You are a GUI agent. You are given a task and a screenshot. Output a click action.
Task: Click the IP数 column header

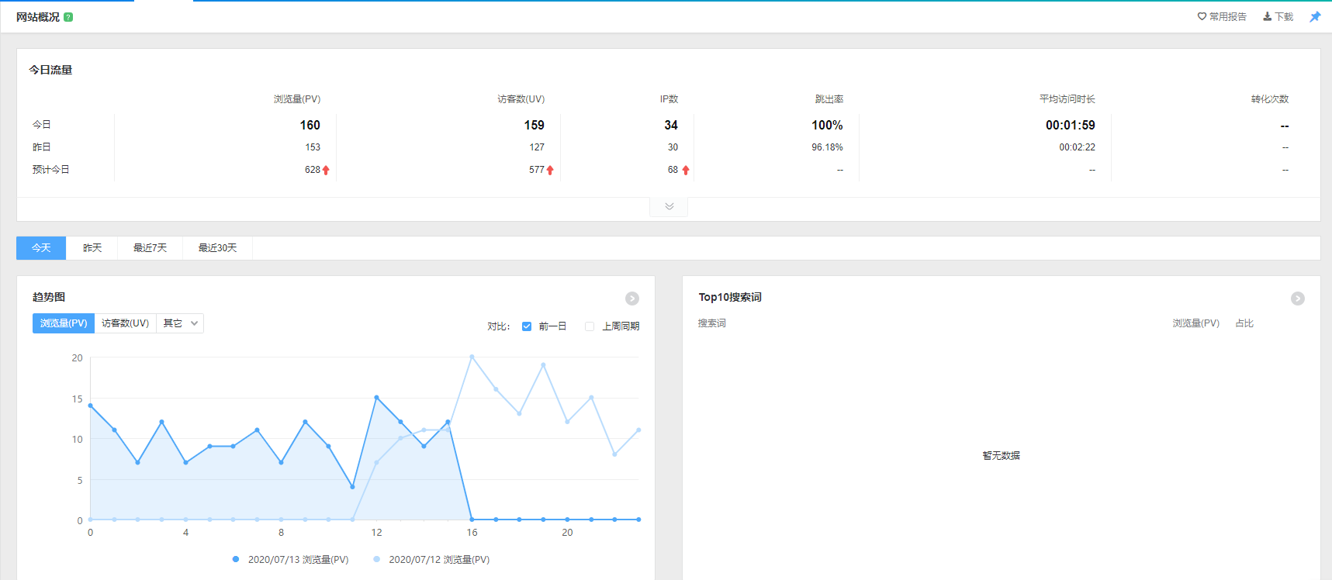coord(669,99)
